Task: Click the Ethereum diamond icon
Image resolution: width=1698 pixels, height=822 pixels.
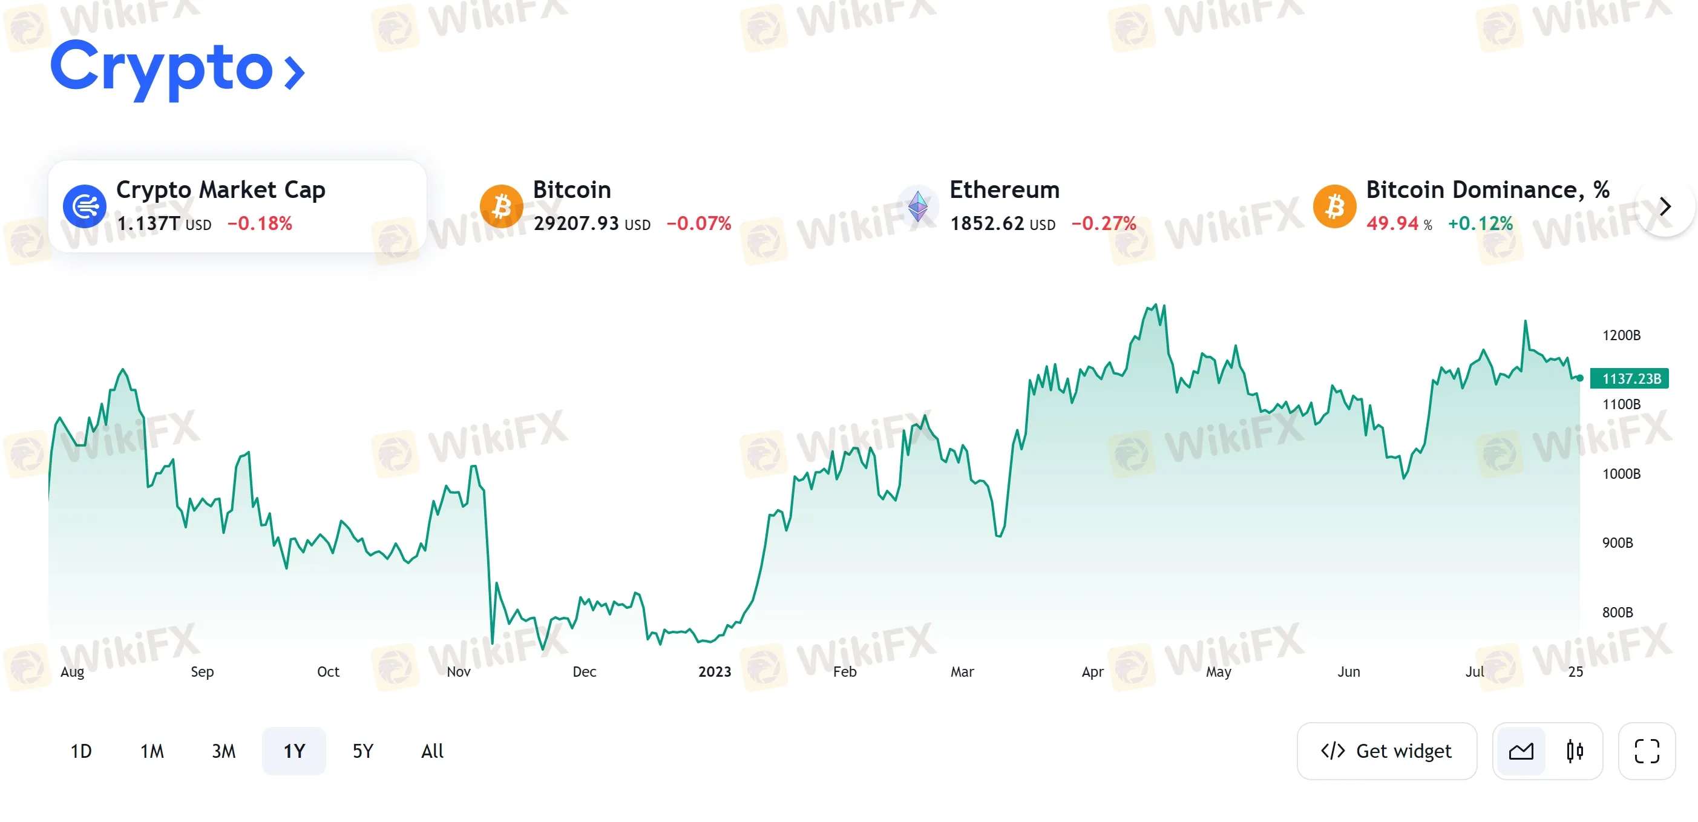Action: tap(917, 206)
